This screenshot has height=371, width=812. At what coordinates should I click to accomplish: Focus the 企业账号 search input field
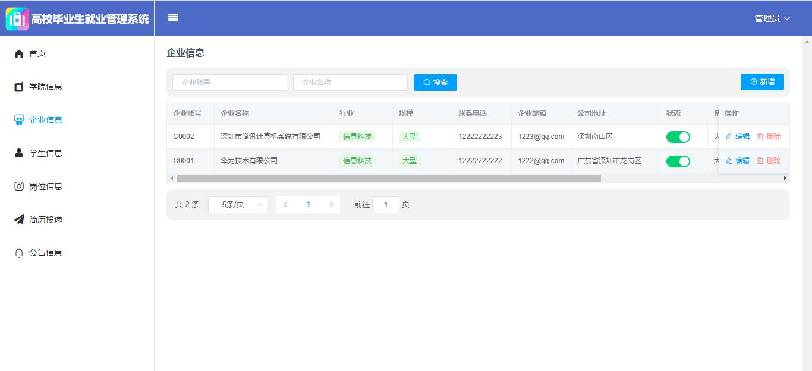point(229,83)
